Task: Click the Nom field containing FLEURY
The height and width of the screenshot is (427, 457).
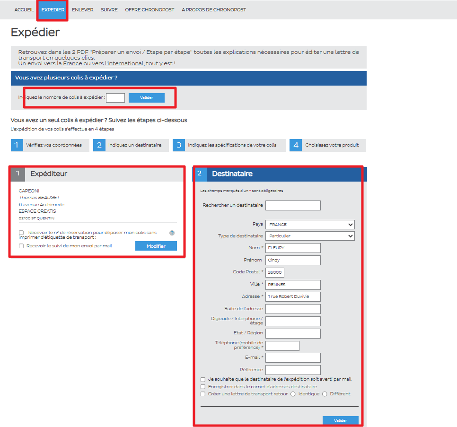Action: (x=293, y=248)
